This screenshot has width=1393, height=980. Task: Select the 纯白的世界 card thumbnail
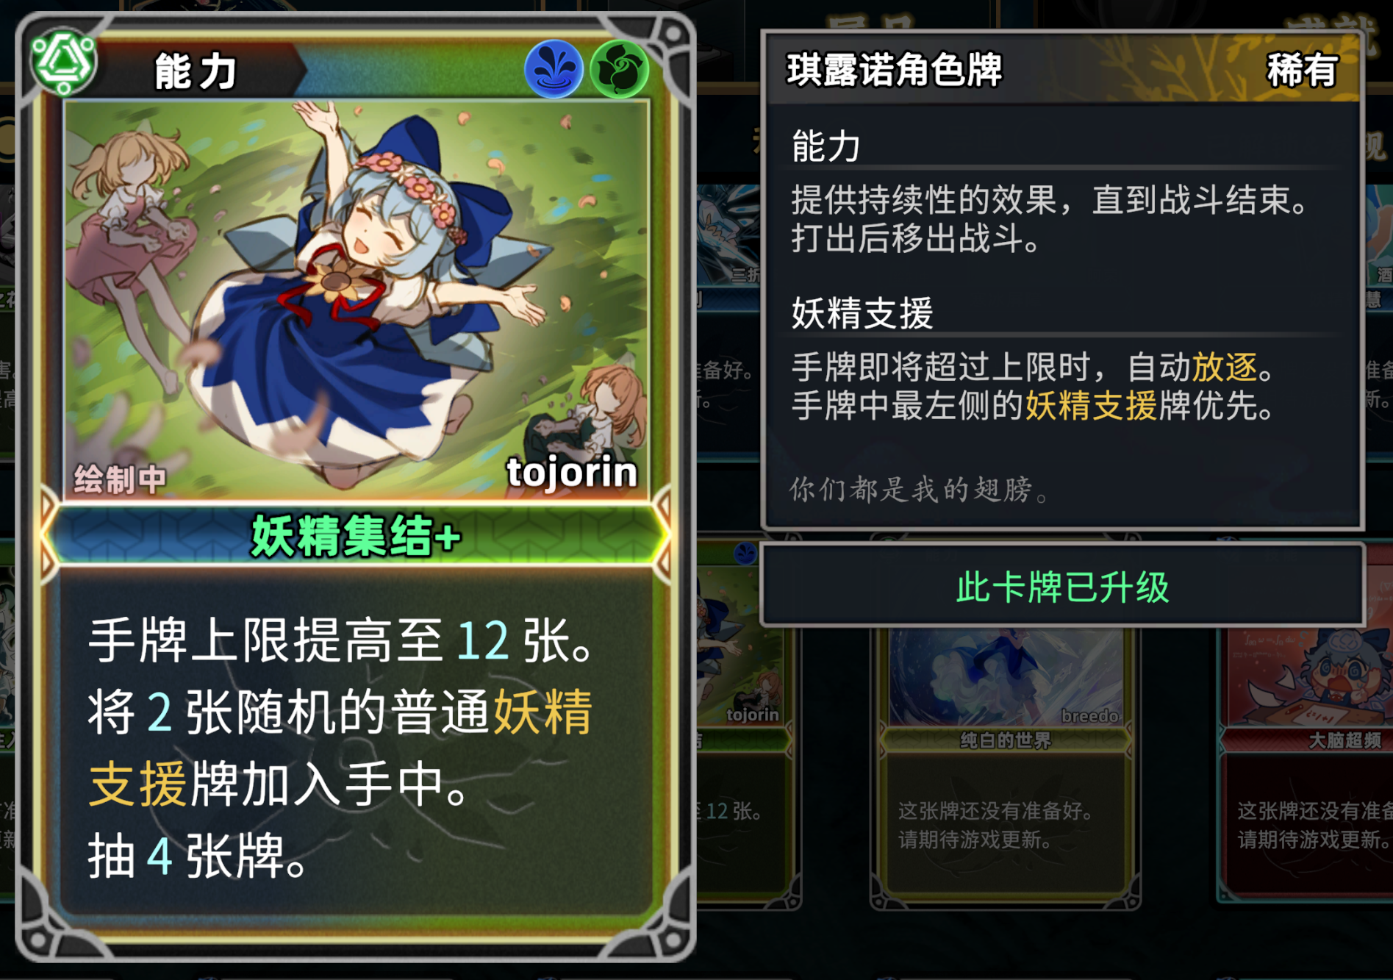pos(1005,765)
